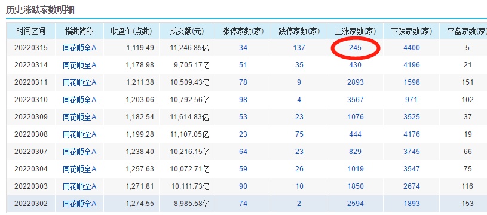Click falling count 3547 for 20220304
The image size is (487, 215).
412,169
